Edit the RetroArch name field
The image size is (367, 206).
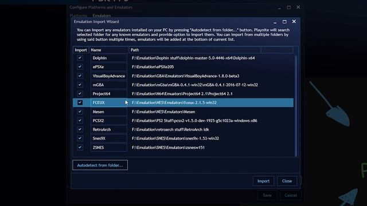click(109, 129)
